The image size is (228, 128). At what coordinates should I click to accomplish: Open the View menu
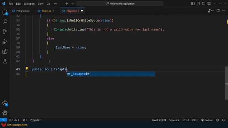[41, 4]
